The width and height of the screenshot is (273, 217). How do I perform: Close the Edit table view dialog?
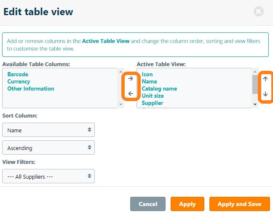259,11
